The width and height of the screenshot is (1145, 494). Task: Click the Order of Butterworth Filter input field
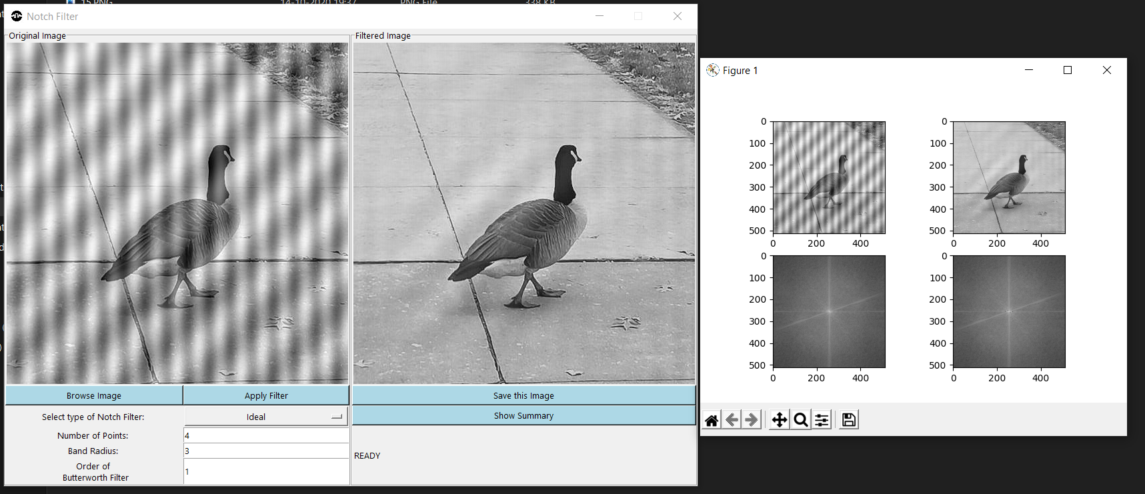click(x=266, y=471)
